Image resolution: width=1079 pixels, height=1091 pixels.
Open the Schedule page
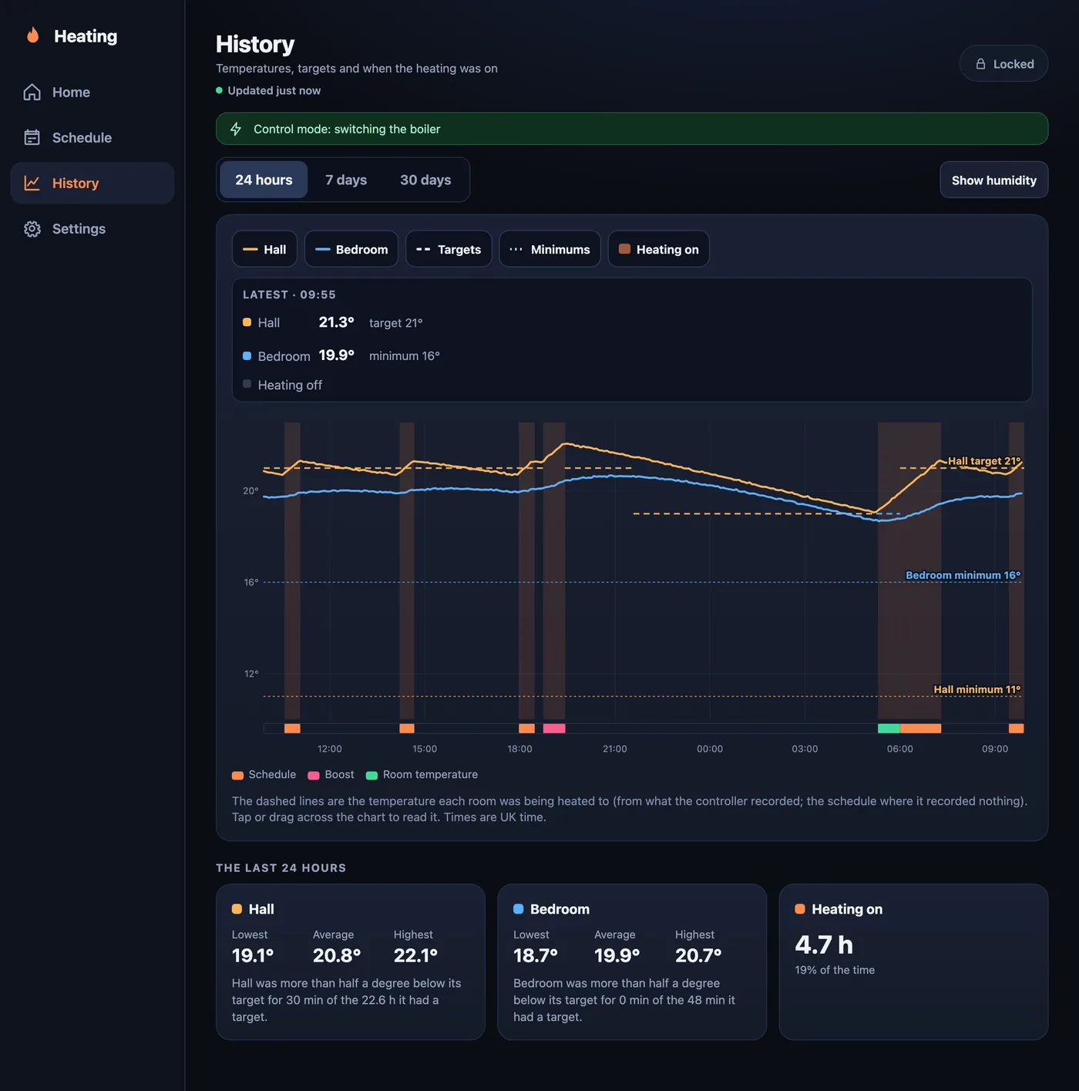click(x=92, y=137)
